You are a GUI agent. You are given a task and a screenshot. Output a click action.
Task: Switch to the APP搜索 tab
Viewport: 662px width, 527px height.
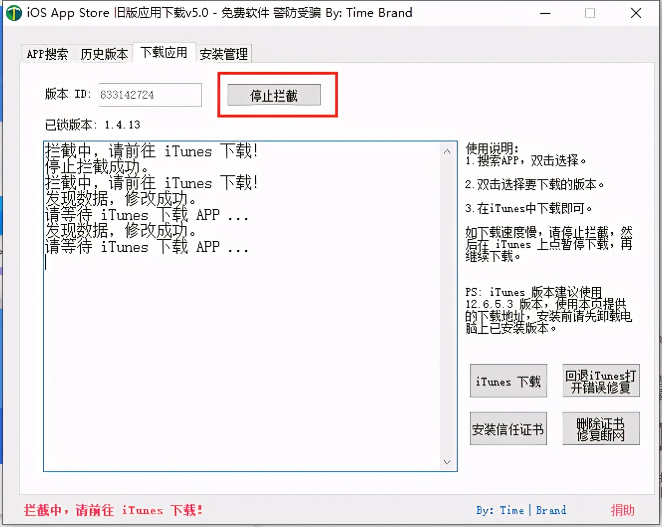coord(46,53)
